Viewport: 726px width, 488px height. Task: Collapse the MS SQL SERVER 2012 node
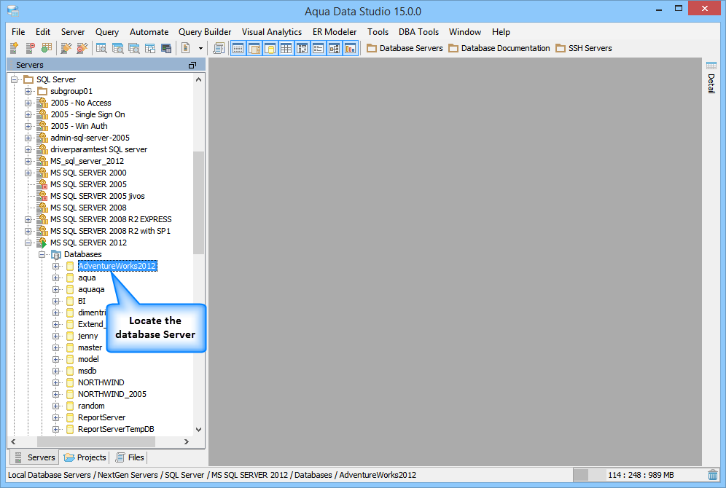pyautogui.click(x=28, y=243)
